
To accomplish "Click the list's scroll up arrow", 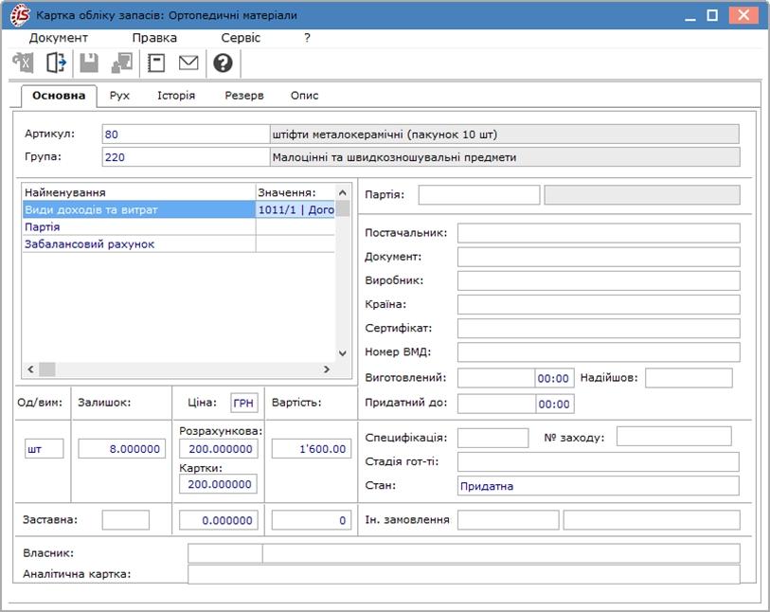I will tap(343, 192).
